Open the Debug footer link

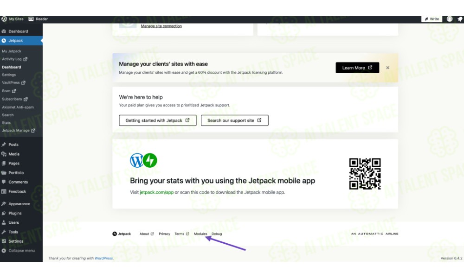click(x=217, y=234)
